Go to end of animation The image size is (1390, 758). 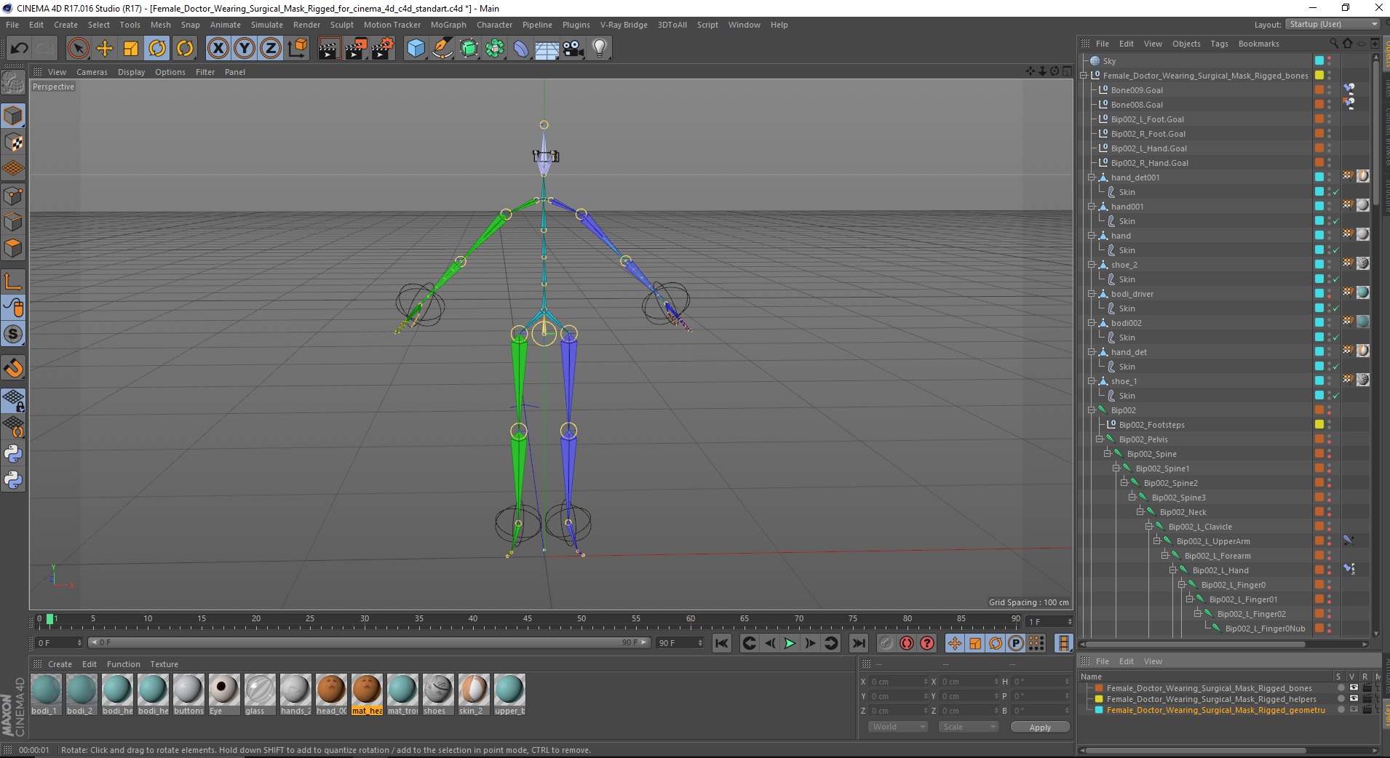click(x=859, y=643)
